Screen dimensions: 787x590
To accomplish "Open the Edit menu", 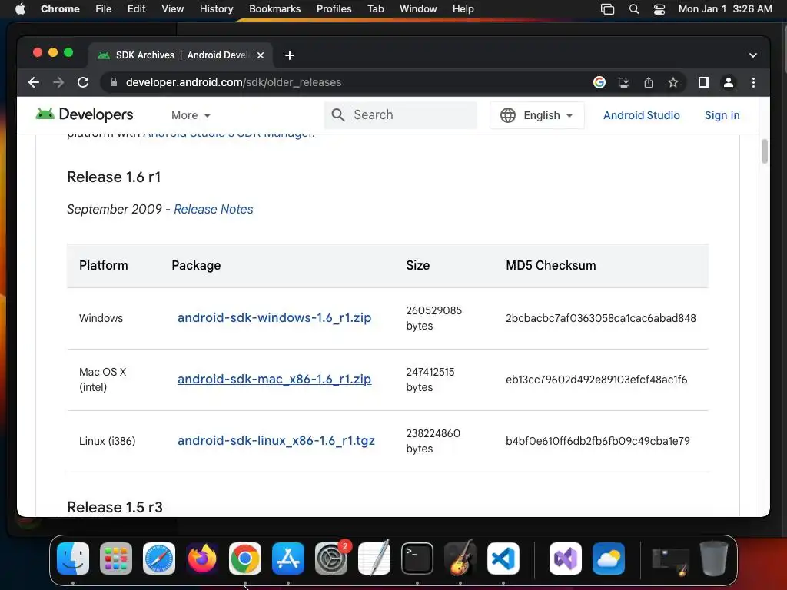I will [136, 9].
